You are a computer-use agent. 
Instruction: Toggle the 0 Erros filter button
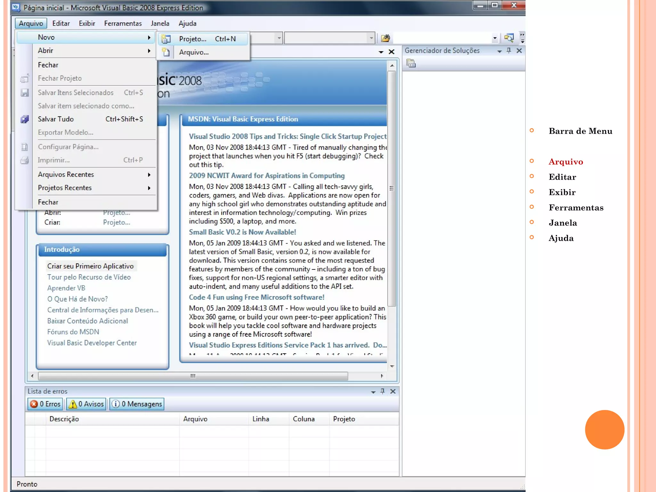coord(45,404)
